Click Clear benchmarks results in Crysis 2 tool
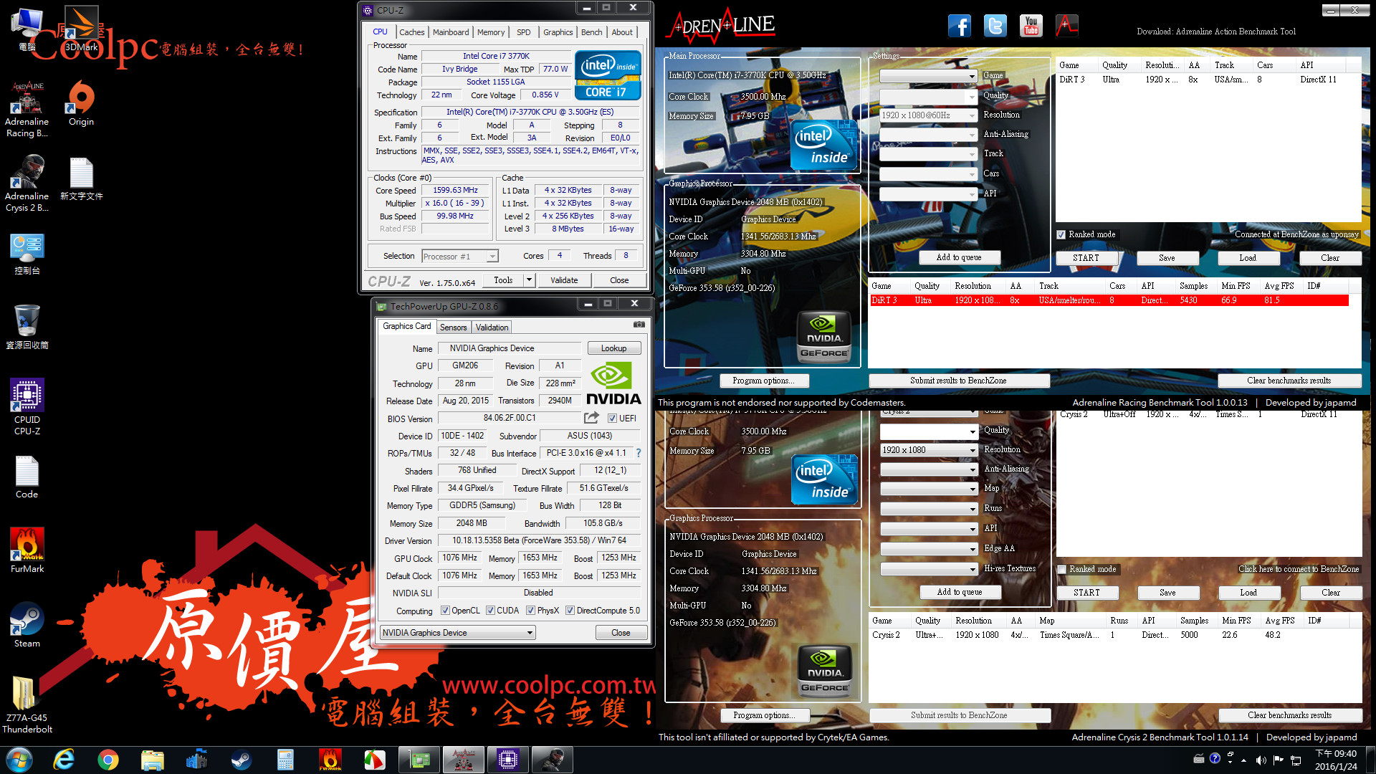This screenshot has width=1376, height=774. pos(1289,715)
